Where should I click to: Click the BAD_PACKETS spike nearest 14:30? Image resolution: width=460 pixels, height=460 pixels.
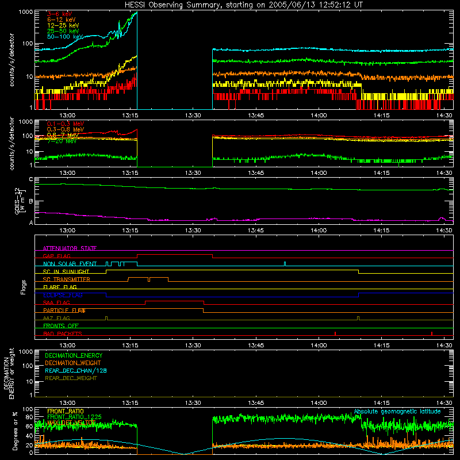pos(432,333)
